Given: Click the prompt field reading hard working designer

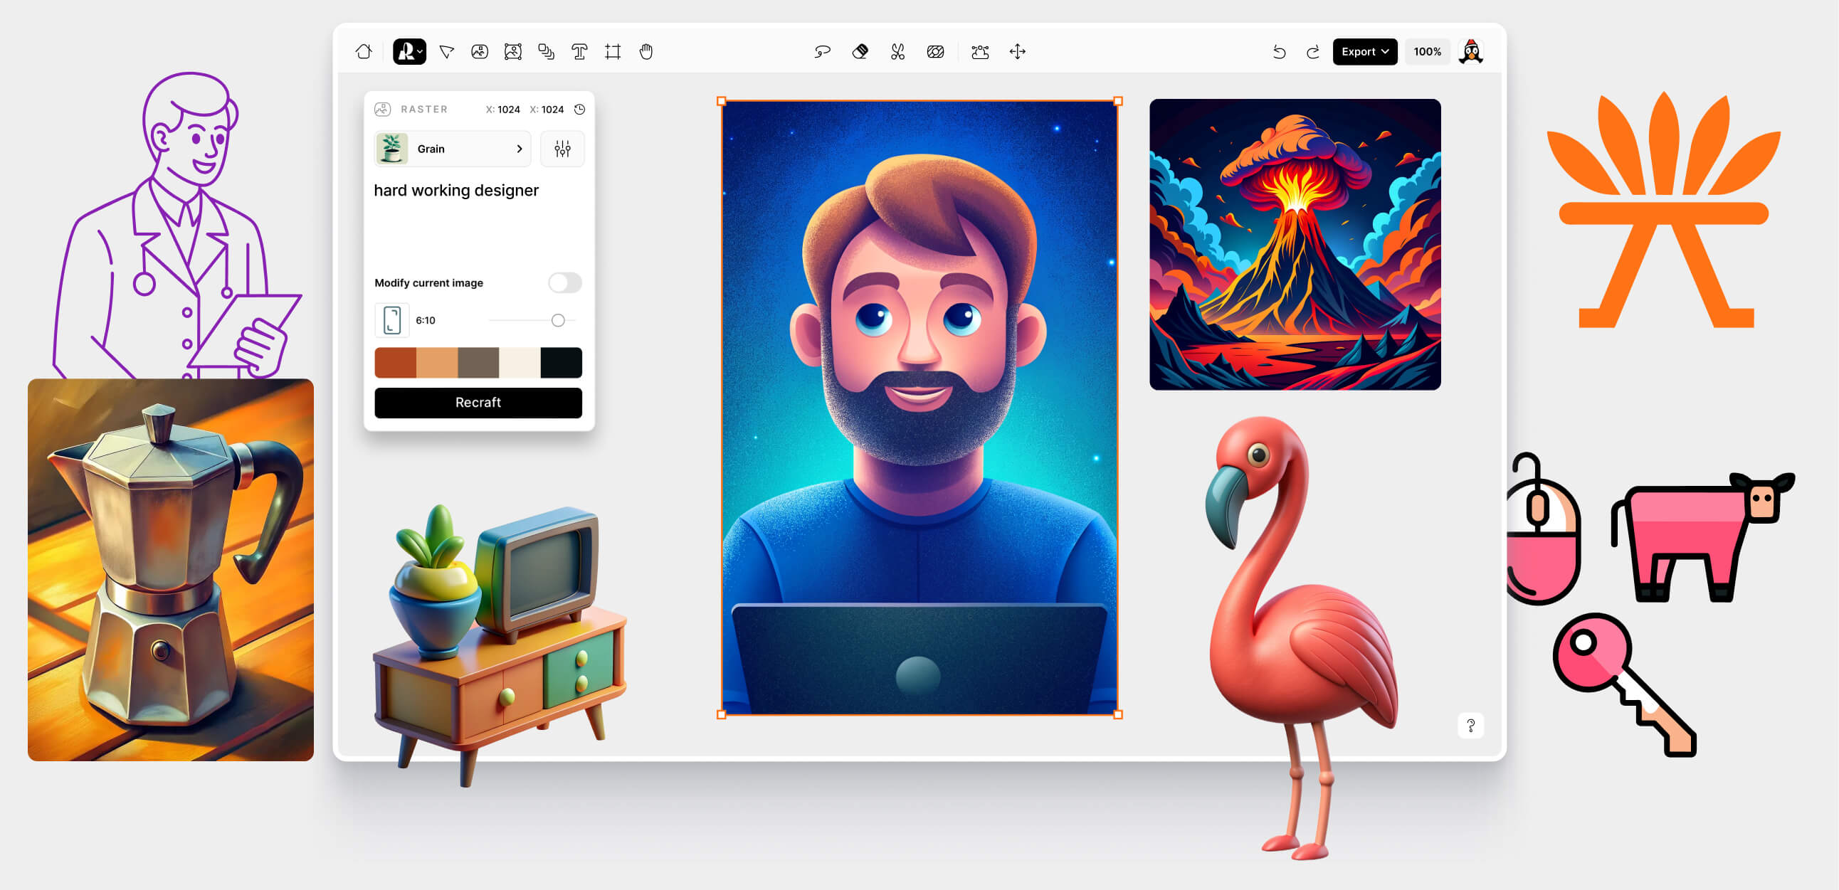Looking at the screenshot, I should pyautogui.click(x=457, y=191).
